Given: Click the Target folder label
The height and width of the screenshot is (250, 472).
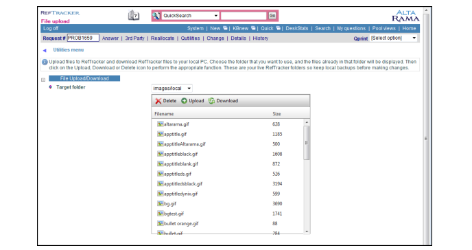Looking at the screenshot, I should point(71,87).
